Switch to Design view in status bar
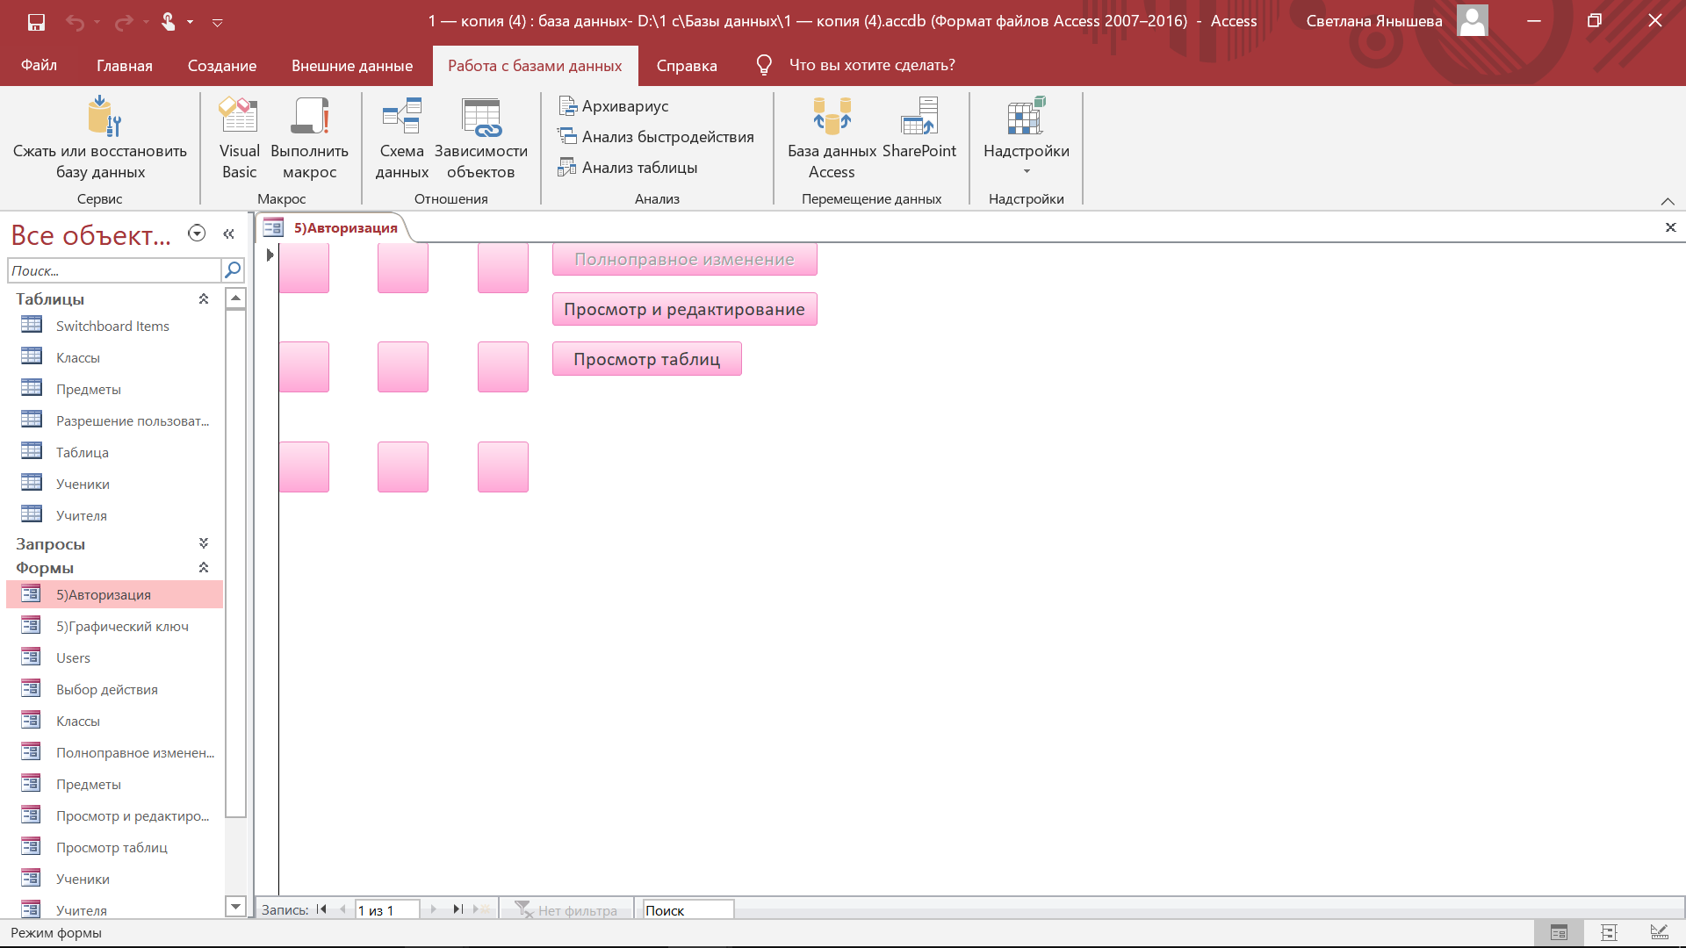This screenshot has width=1686, height=948. (1659, 932)
